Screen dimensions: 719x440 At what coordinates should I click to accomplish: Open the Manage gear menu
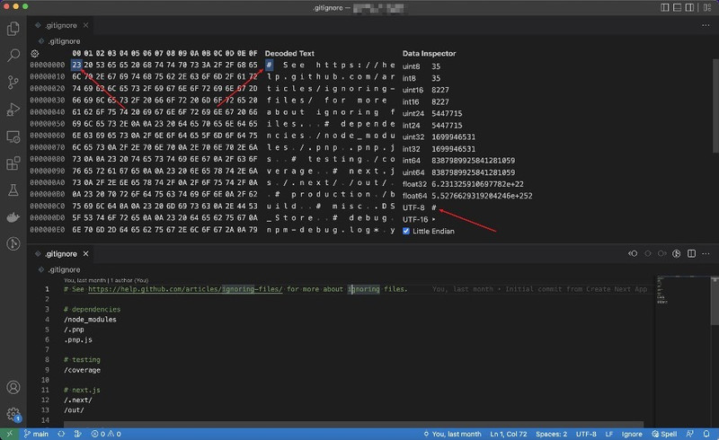pyautogui.click(x=13, y=414)
